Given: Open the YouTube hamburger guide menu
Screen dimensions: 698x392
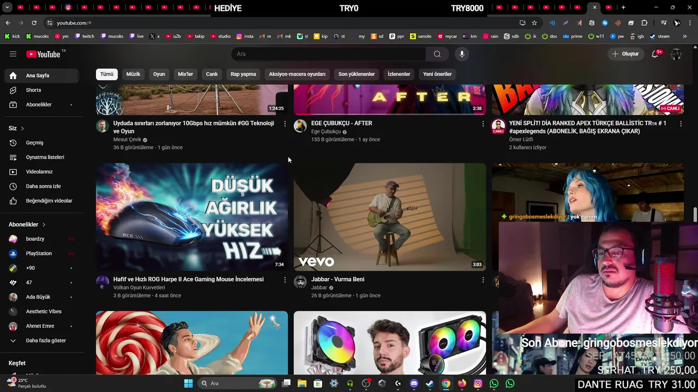Looking at the screenshot, I should pos(13,54).
